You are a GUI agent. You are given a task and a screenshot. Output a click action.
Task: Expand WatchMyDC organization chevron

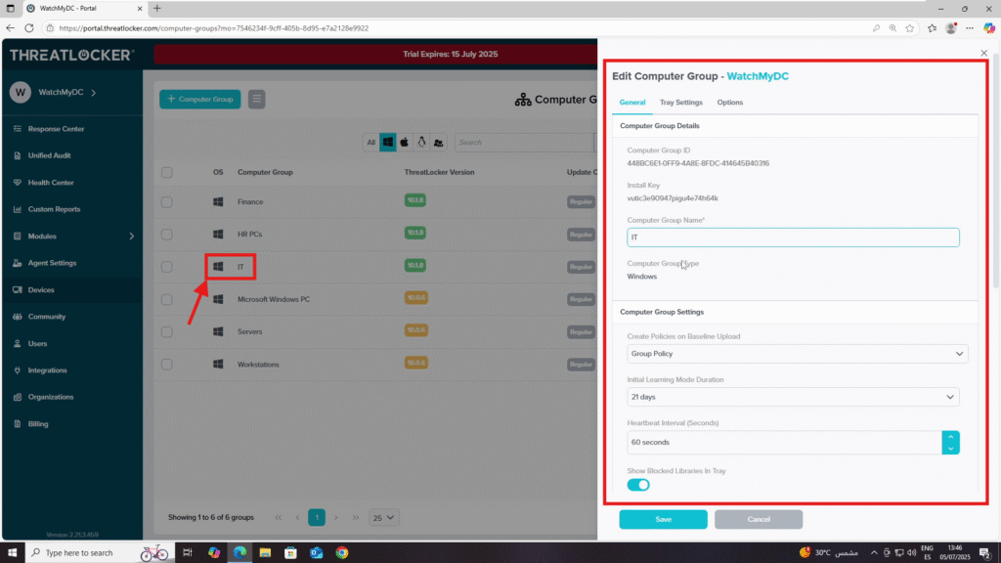click(x=94, y=93)
